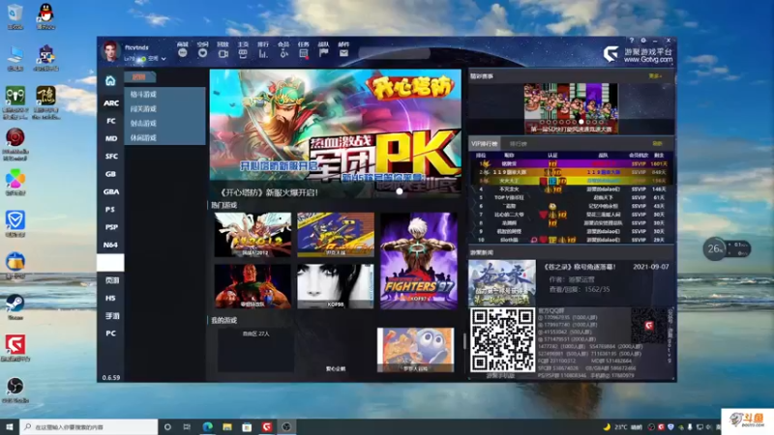Select the H5 sidebar tab
This screenshot has height=435, width=774.
110,299
